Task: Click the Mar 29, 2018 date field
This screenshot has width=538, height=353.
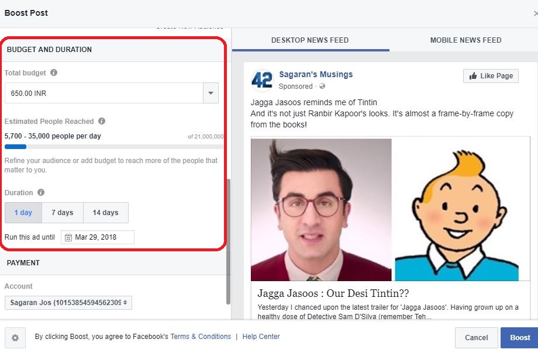Action: click(x=98, y=237)
